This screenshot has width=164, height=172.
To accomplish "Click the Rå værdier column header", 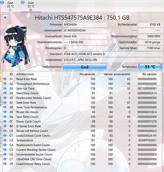I will 149,74.
